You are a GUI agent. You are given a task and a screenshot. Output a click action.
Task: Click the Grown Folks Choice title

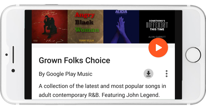coord(75,60)
